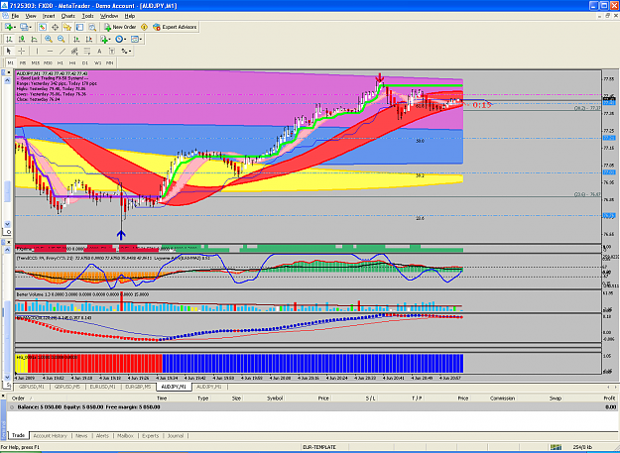This screenshot has width=620, height=453.
Task: Switch to MN timeframe
Action: (109, 62)
